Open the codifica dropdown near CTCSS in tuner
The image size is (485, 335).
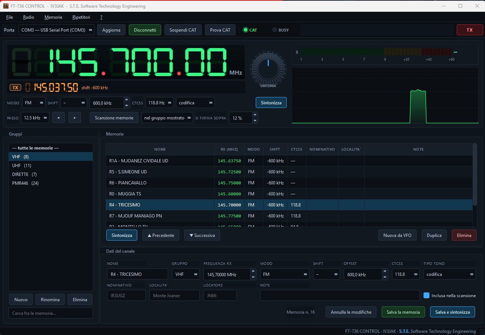pos(195,103)
